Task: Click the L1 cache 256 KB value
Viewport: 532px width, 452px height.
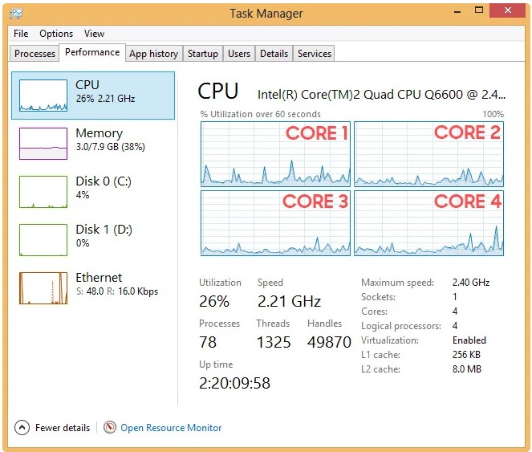Action: click(466, 355)
